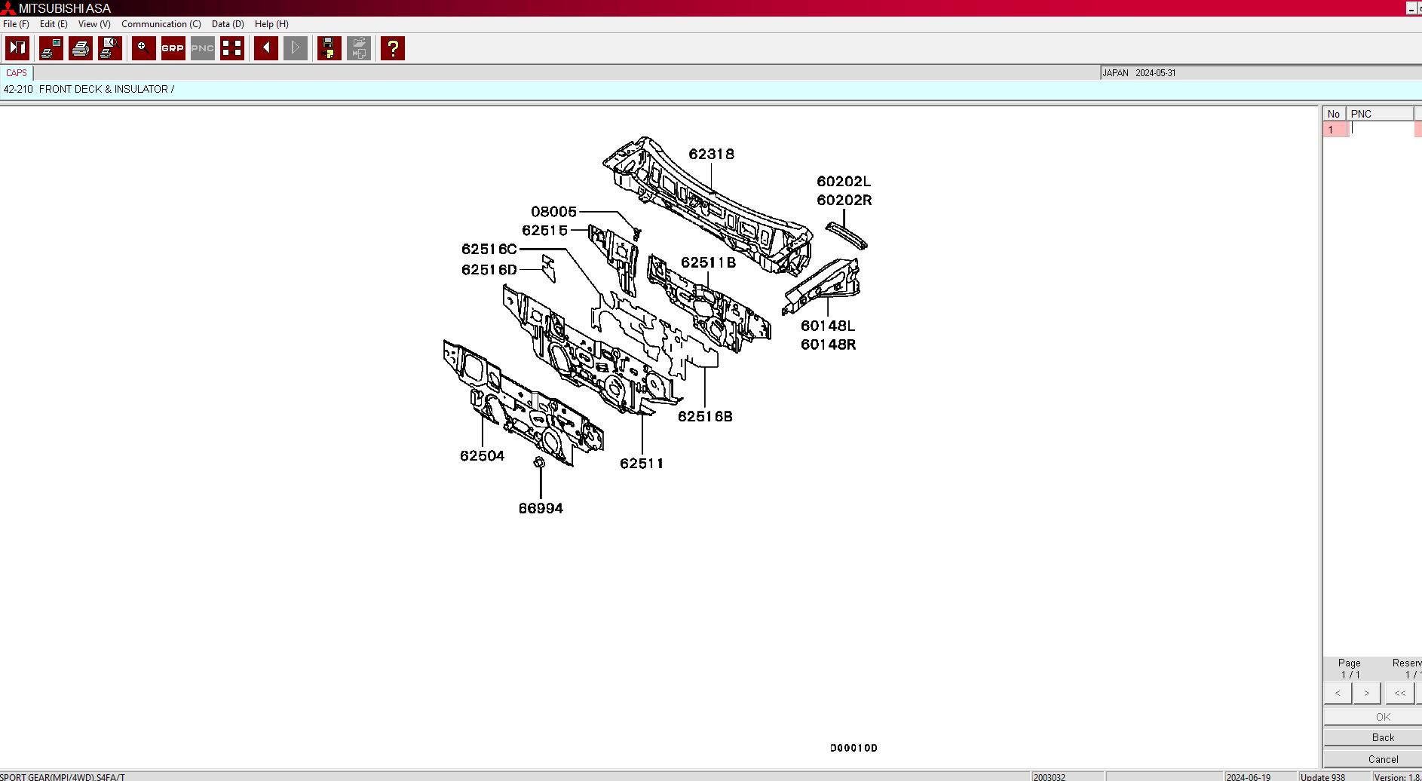
Task: Click row number 1 in No column
Action: click(1335, 130)
